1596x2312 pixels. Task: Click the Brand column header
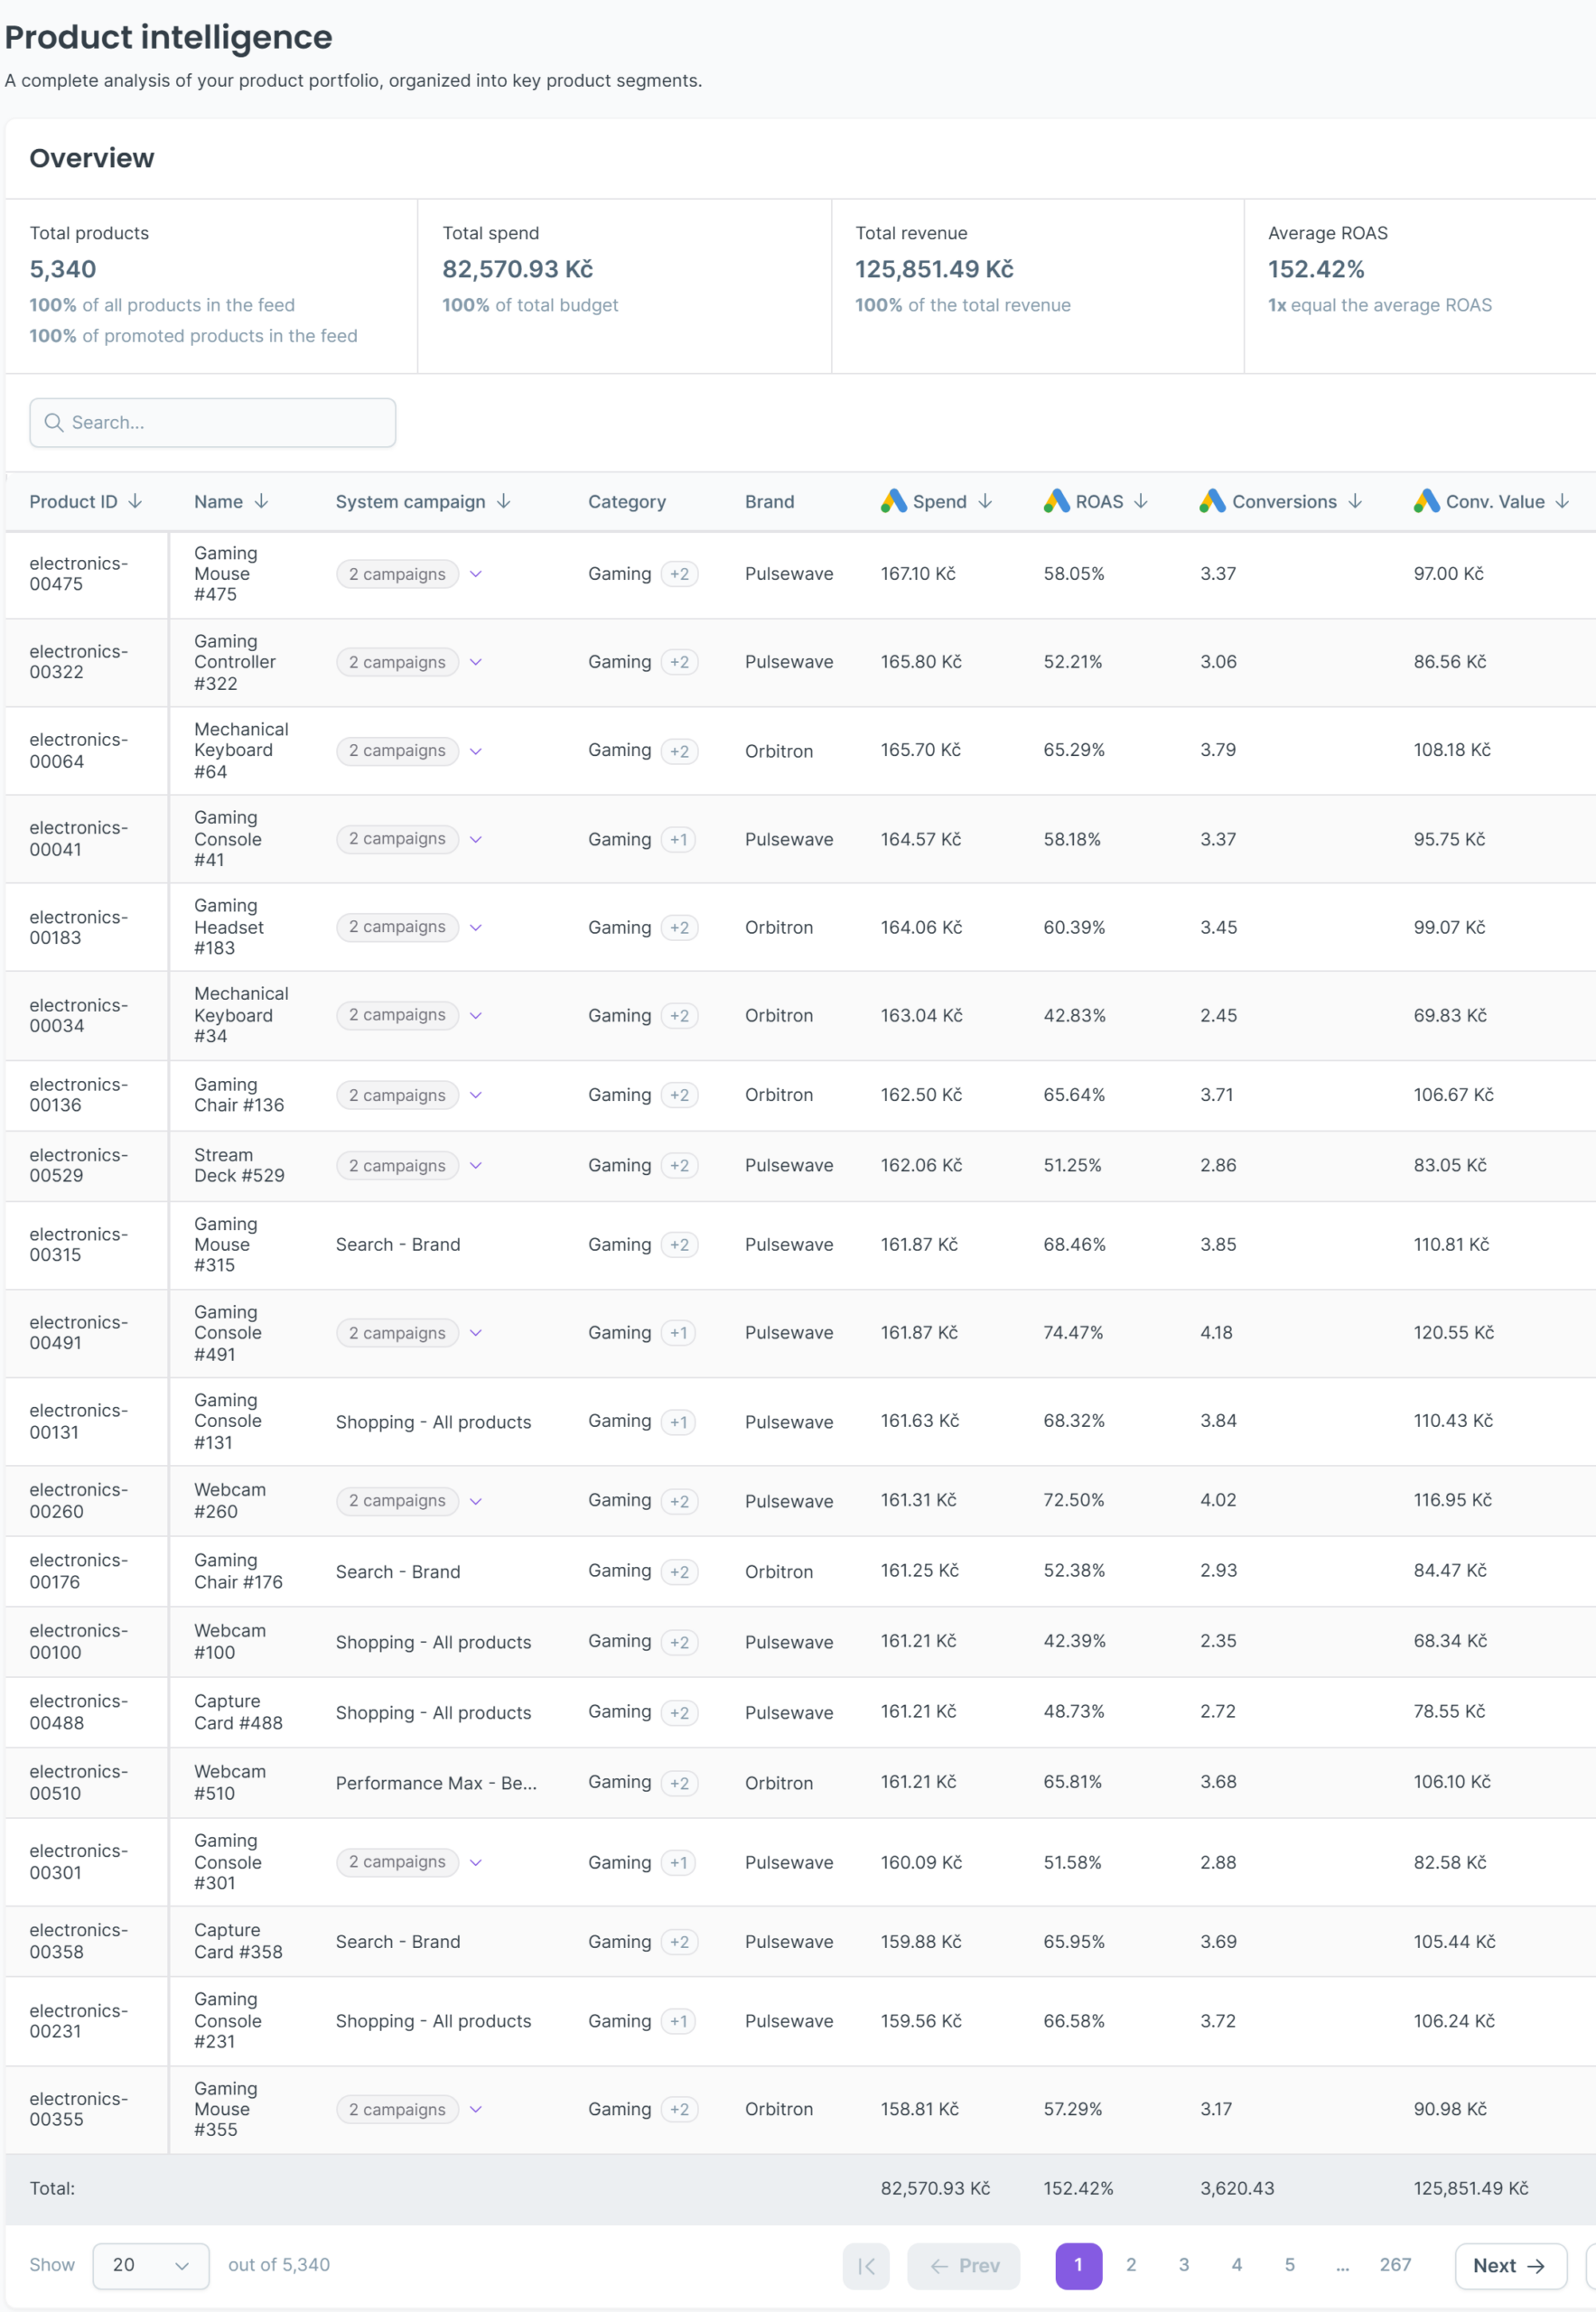[x=770, y=502]
